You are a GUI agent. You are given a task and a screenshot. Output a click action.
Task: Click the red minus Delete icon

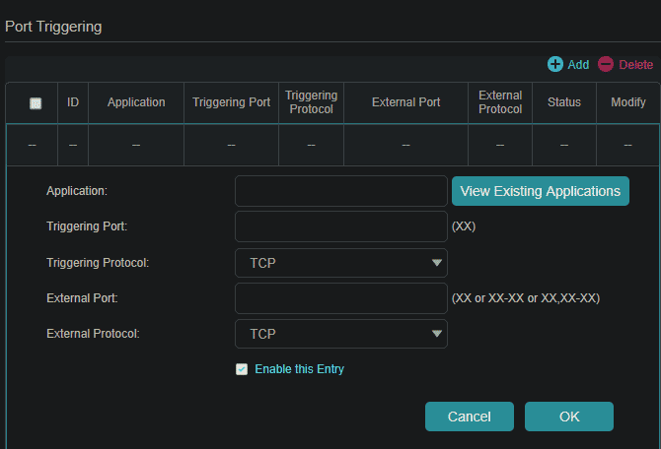[x=606, y=64]
